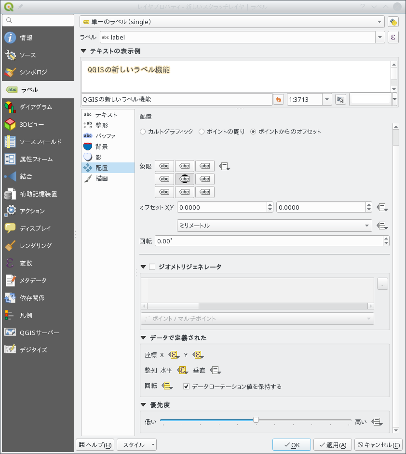Click the map canvas scale picker icon
The width and height of the screenshot is (406, 454).
pos(340,100)
